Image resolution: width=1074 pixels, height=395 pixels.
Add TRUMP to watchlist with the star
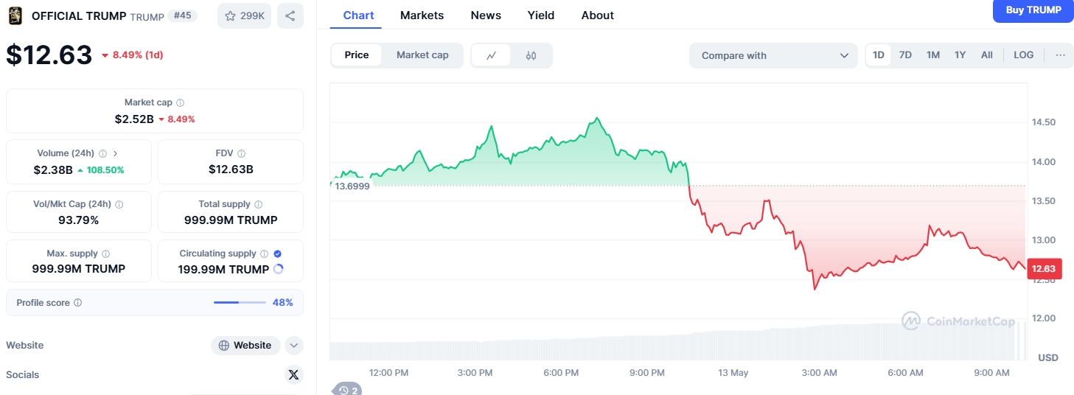[x=244, y=15]
